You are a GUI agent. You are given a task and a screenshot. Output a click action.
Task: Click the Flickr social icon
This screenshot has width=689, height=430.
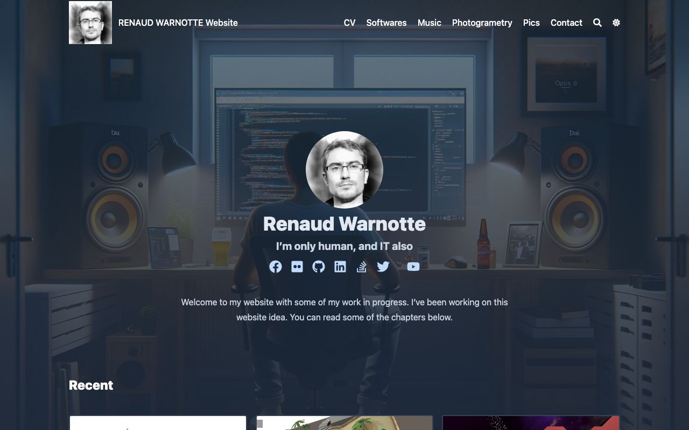(x=297, y=267)
